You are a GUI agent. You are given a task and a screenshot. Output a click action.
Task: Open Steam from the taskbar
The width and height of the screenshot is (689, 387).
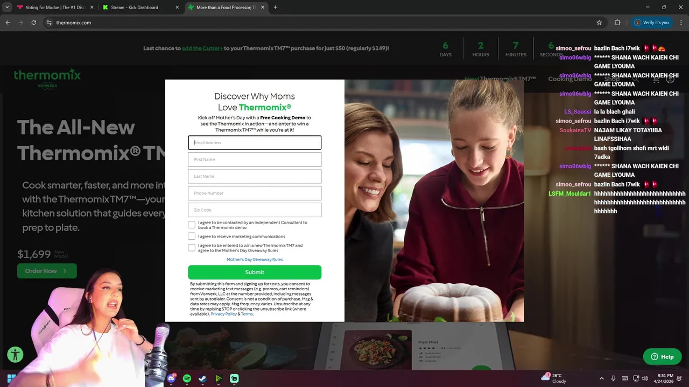click(202, 378)
